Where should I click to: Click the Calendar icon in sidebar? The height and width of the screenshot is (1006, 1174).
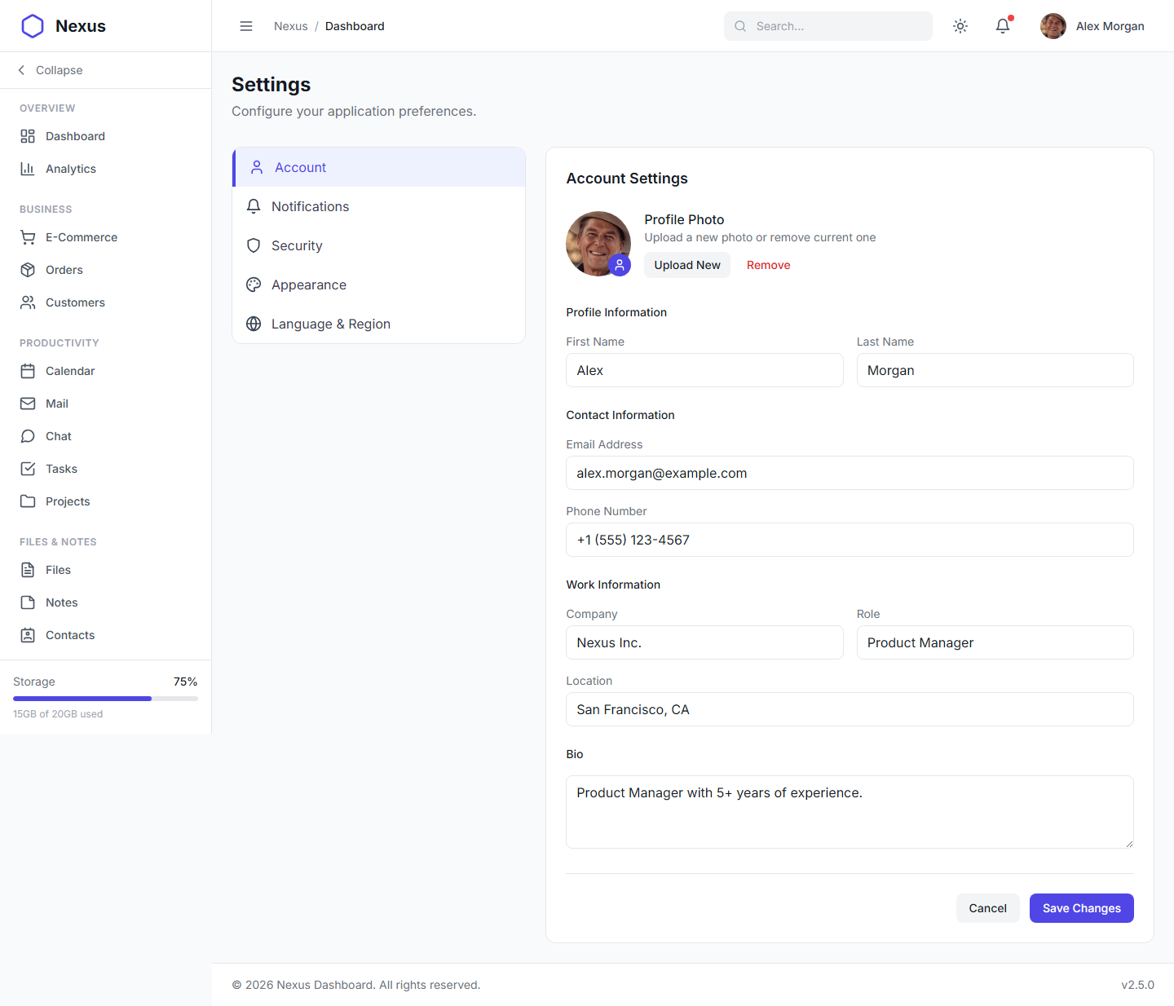28,371
